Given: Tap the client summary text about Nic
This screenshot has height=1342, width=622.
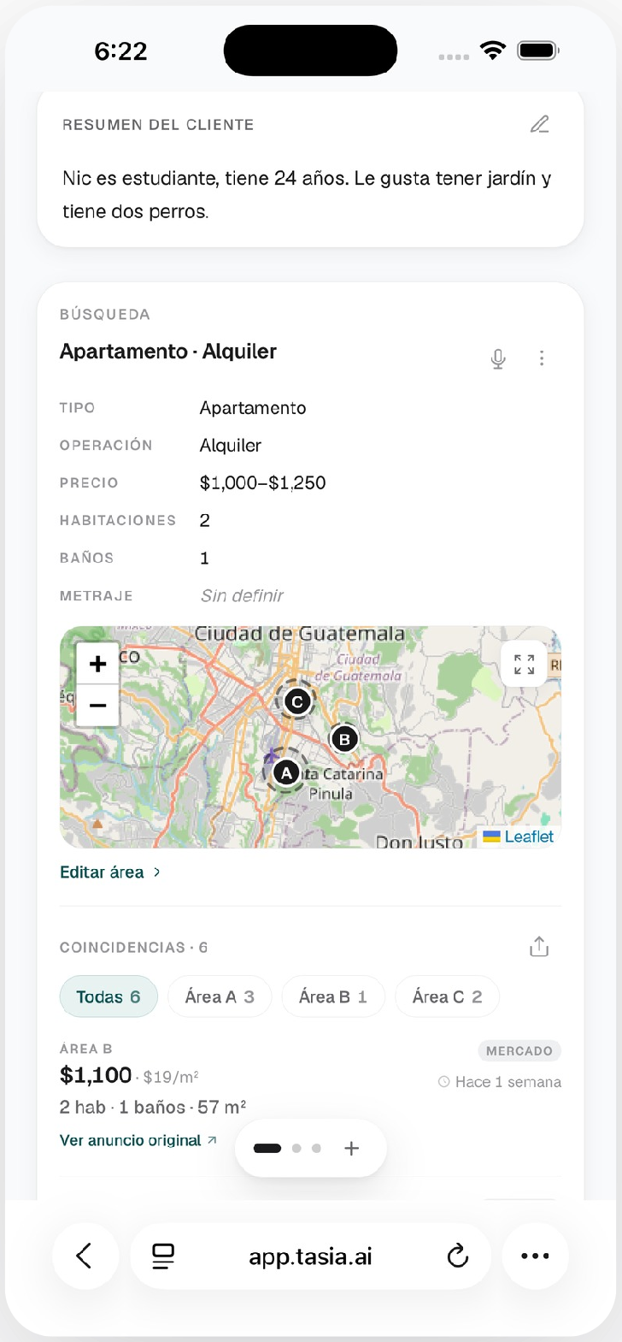Looking at the screenshot, I should click(307, 194).
